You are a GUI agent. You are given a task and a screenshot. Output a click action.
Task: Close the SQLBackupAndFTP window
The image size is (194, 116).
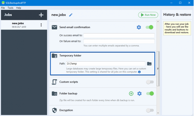[189, 3]
